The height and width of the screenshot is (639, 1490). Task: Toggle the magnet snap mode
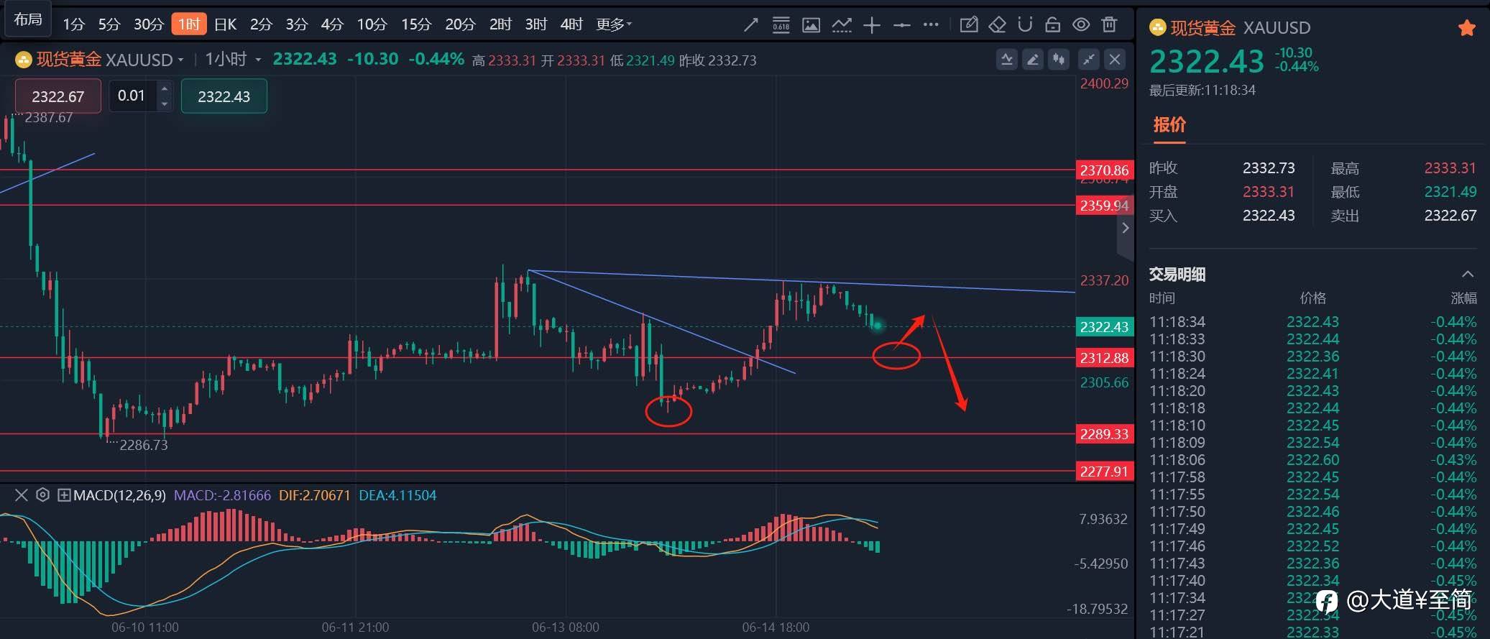(1025, 24)
